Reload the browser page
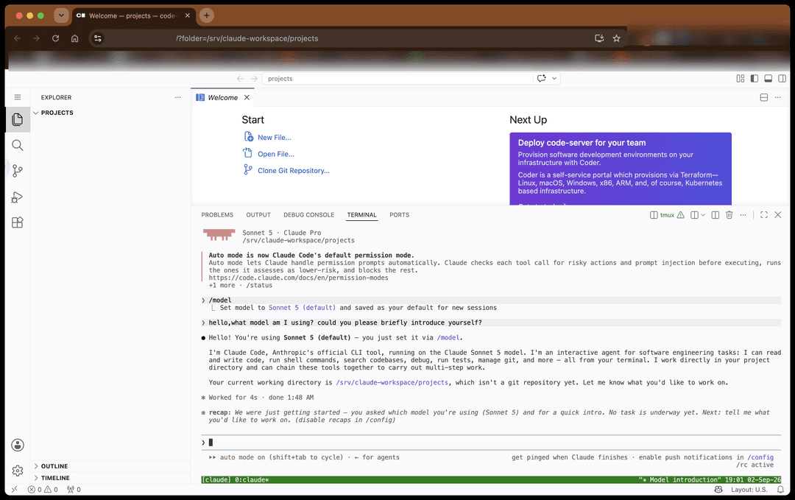 [x=55, y=38]
